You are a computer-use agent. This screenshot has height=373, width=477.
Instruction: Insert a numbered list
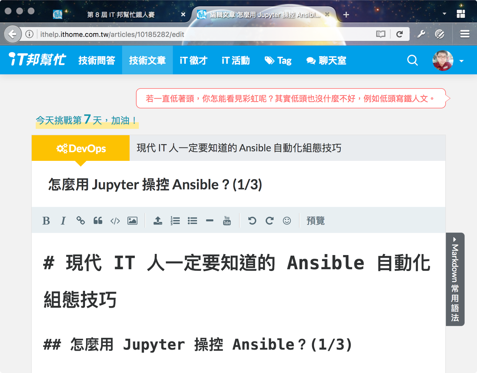point(175,221)
